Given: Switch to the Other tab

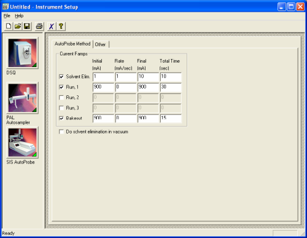Looking at the screenshot, I should (x=100, y=44).
